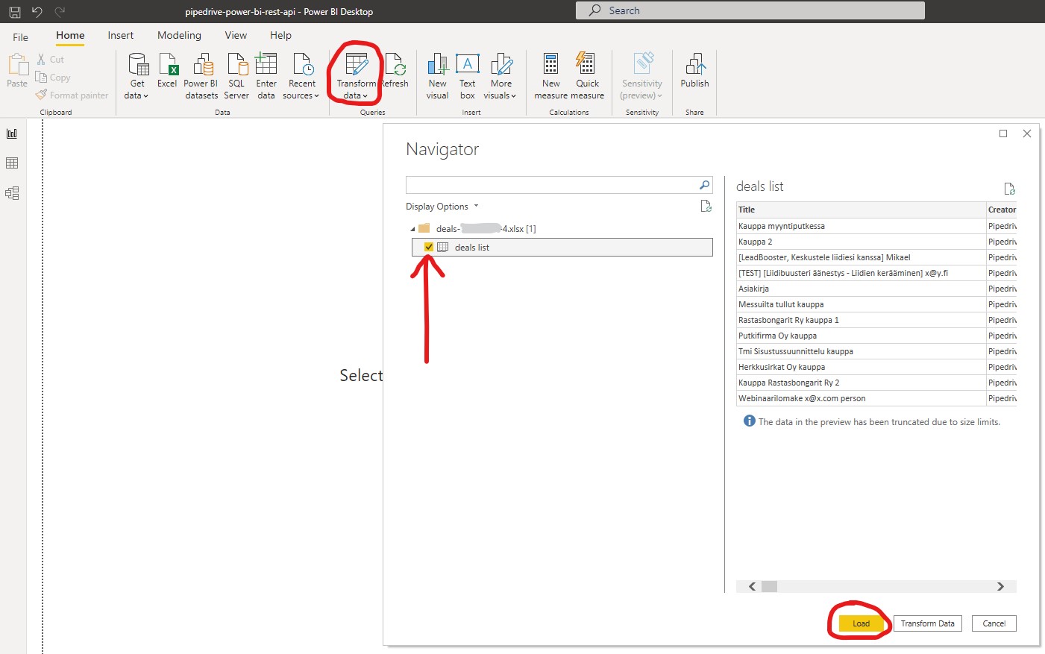Open the Display Options dropdown
1045x654 pixels.
click(x=442, y=207)
